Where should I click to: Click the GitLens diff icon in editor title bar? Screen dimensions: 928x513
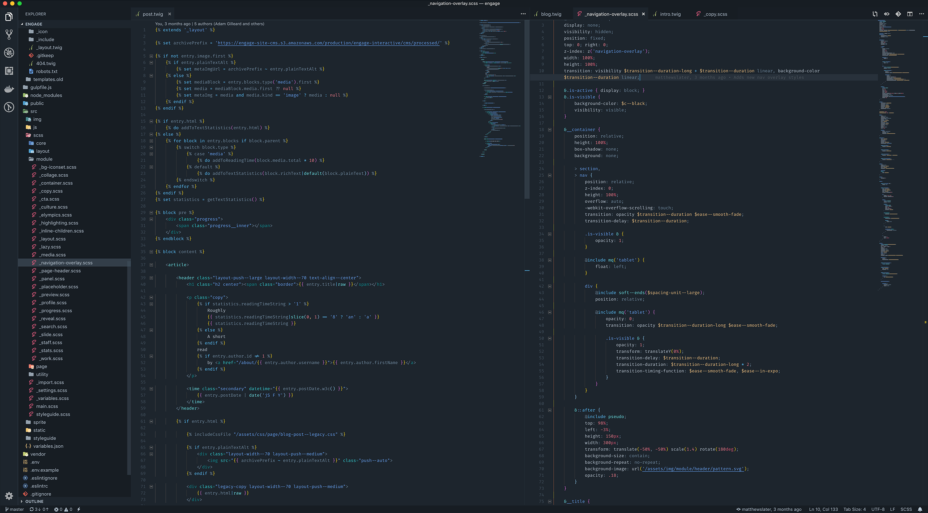coord(898,14)
